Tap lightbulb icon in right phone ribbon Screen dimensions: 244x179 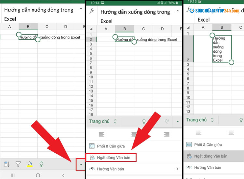pos(241,120)
